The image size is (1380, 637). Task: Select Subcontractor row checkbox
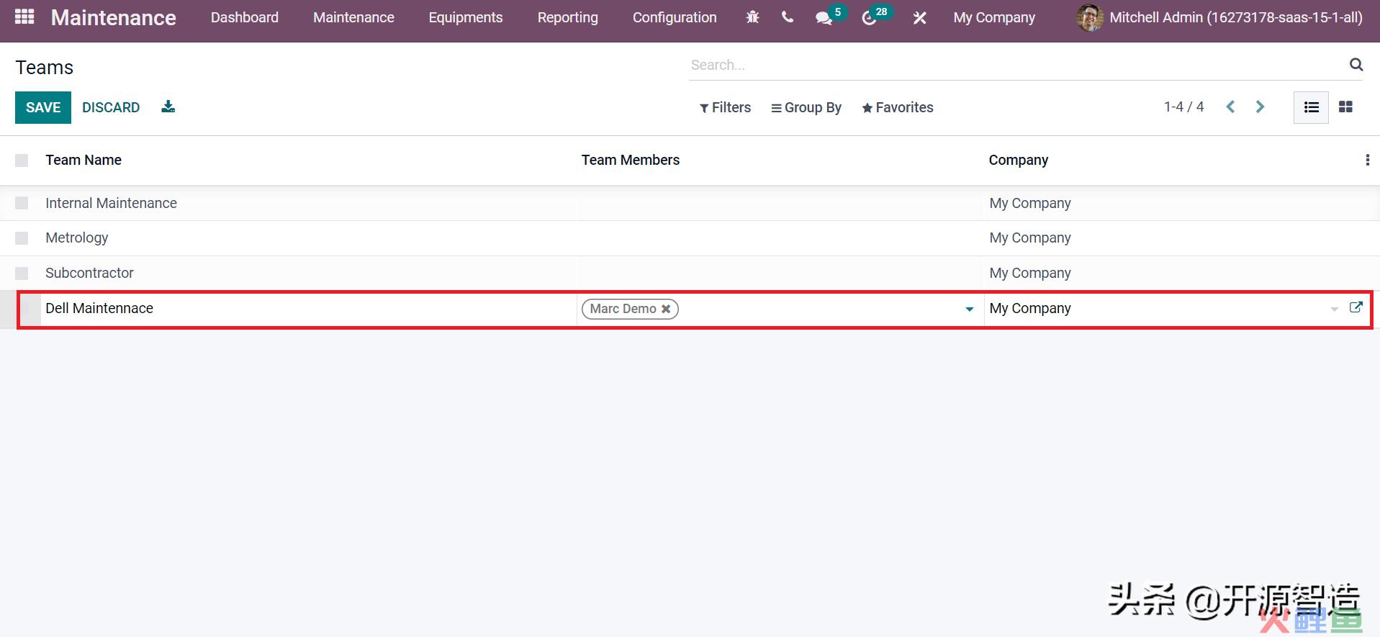[x=22, y=273]
